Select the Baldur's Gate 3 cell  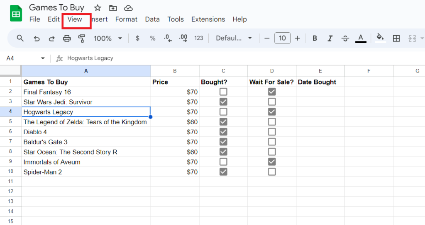(x=86, y=142)
